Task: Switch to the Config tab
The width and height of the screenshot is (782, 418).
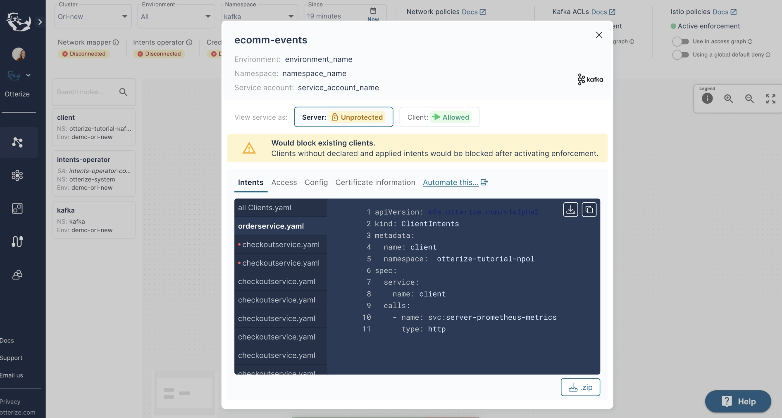Action: pos(316,183)
